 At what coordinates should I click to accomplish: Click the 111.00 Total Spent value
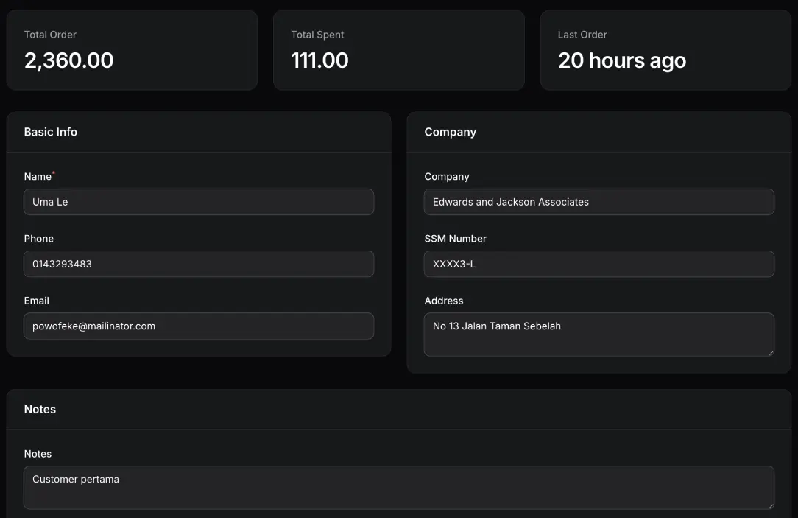tap(319, 60)
